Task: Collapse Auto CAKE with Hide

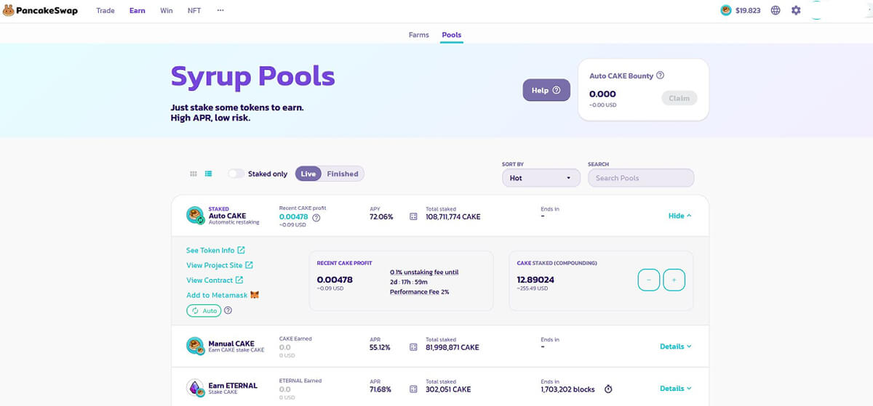Action: click(x=679, y=216)
